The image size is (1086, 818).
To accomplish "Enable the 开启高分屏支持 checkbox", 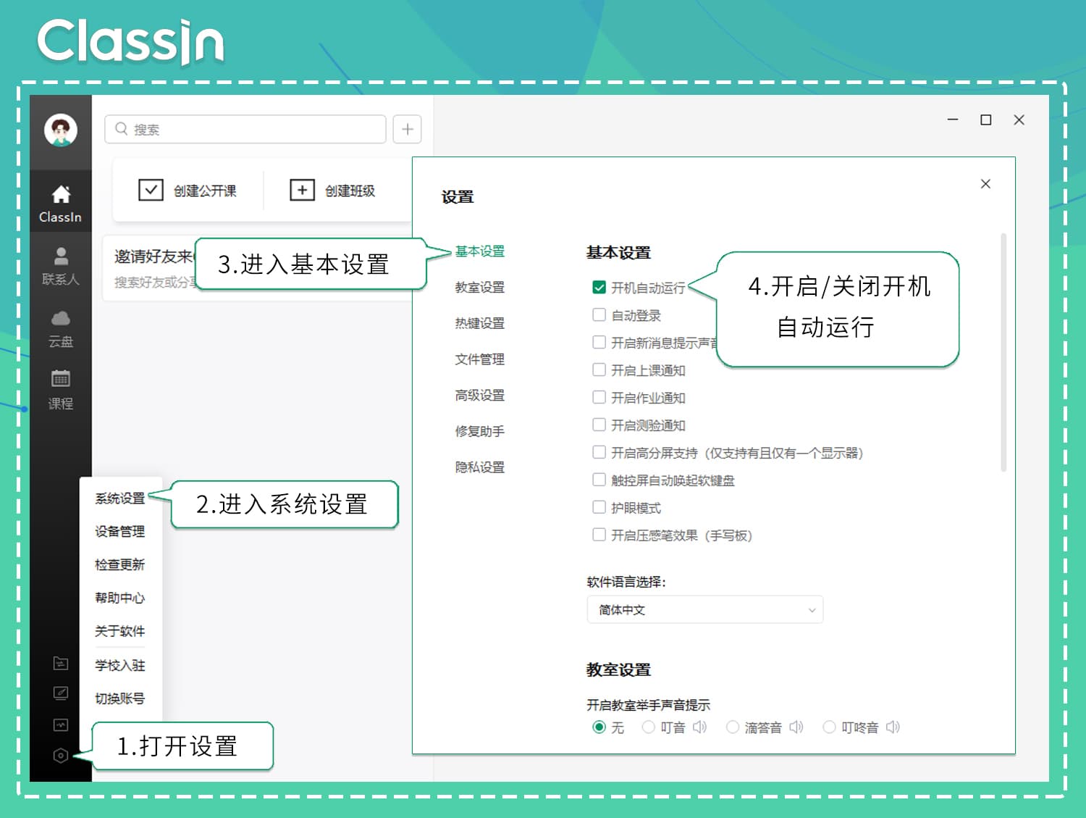I will click(599, 452).
